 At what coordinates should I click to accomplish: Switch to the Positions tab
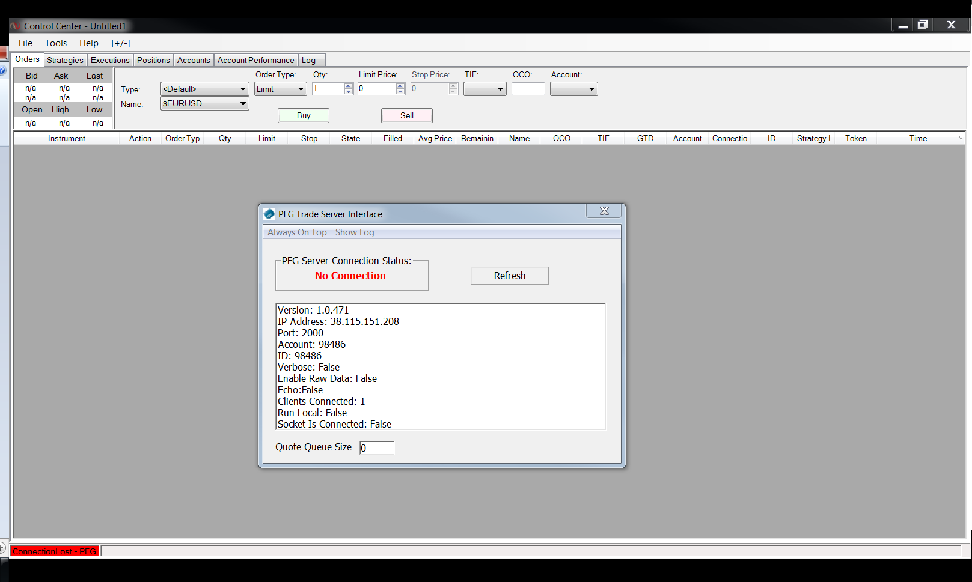(153, 60)
